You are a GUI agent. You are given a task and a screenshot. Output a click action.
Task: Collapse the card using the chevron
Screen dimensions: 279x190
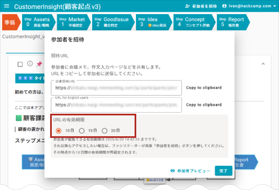click(x=263, y=64)
